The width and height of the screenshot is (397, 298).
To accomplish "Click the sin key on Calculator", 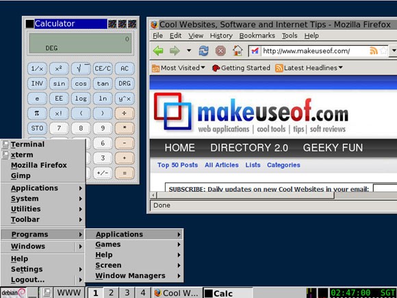I will (59, 84).
